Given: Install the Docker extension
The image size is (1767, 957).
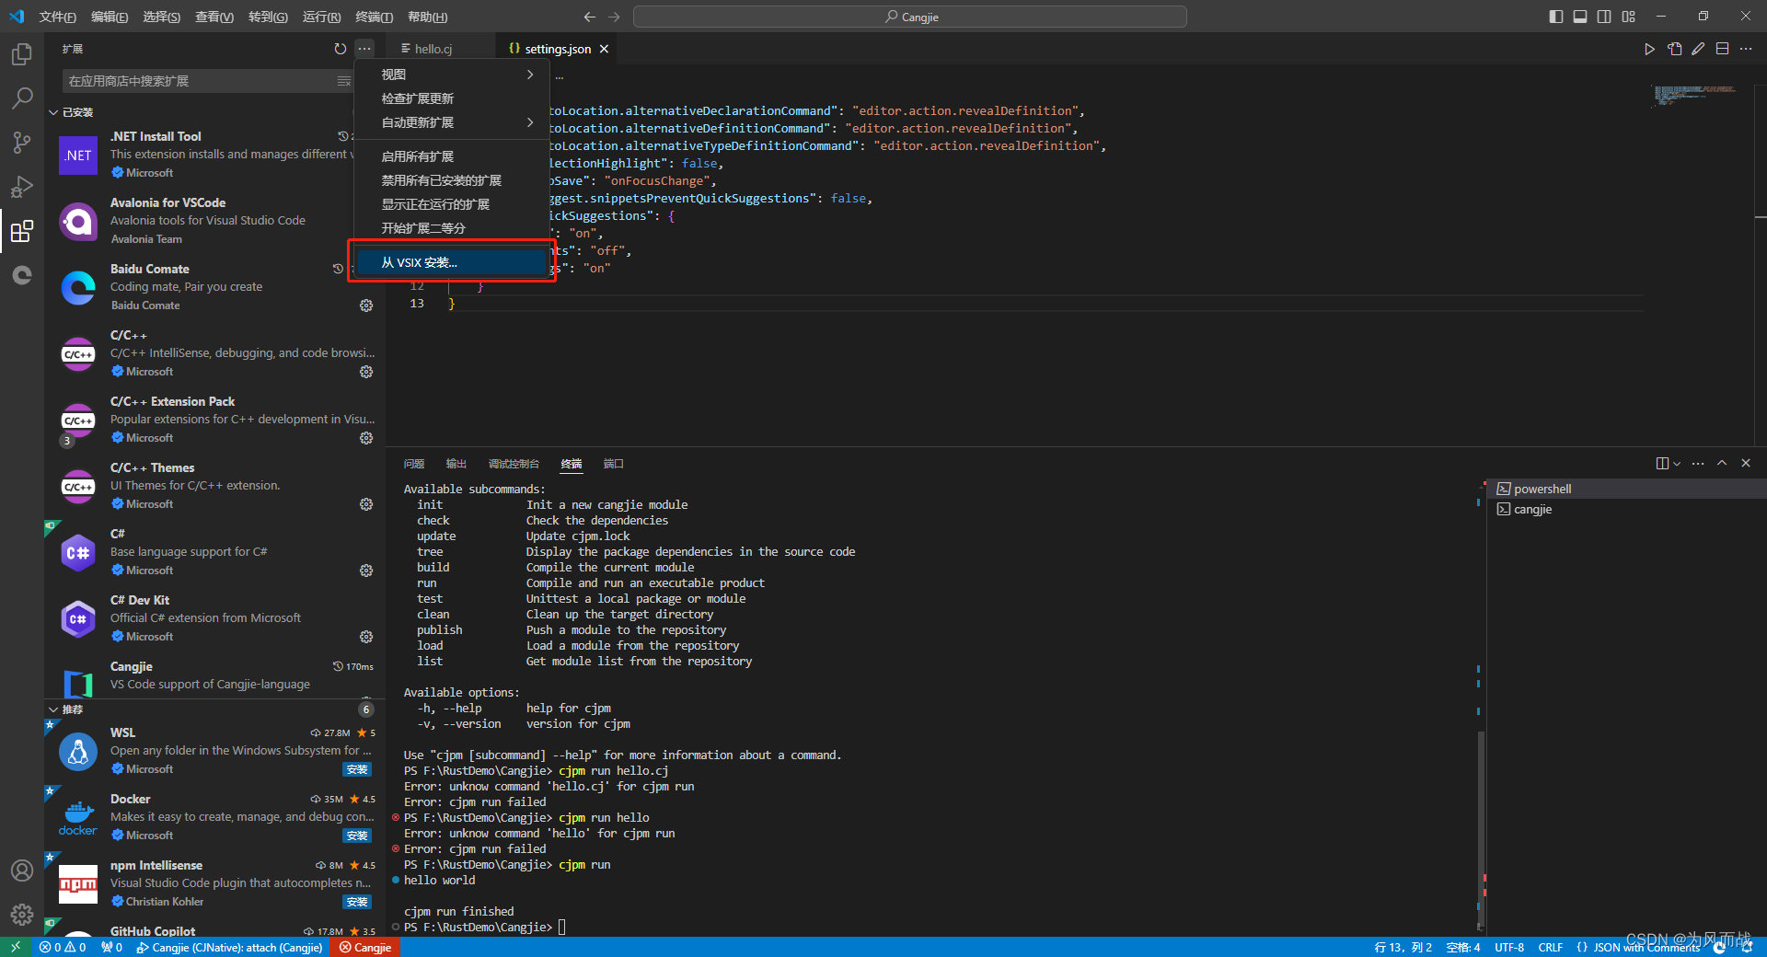Looking at the screenshot, I should tap(357, 836).
